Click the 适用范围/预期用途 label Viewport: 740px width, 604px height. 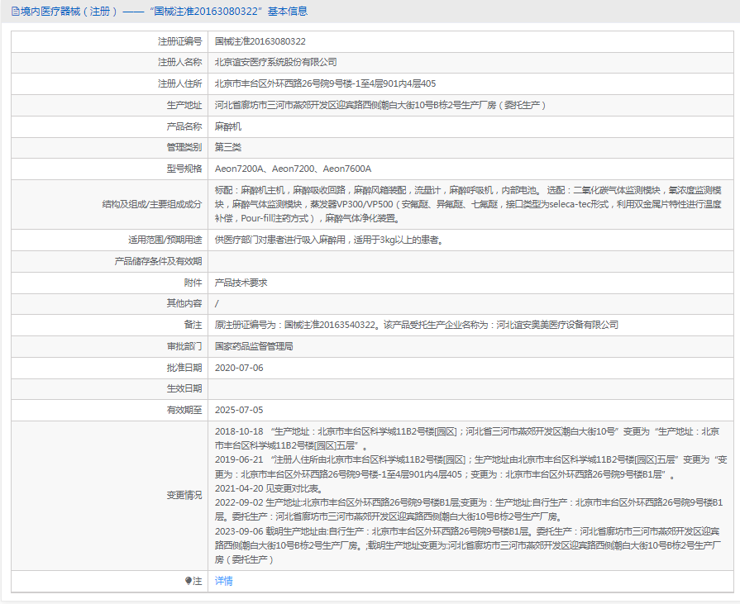click(x=165, y=240)
